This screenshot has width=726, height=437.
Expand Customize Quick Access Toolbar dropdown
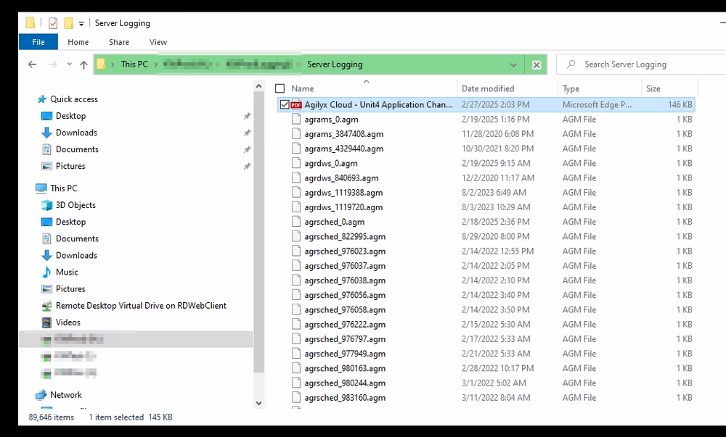click(81, 23)
